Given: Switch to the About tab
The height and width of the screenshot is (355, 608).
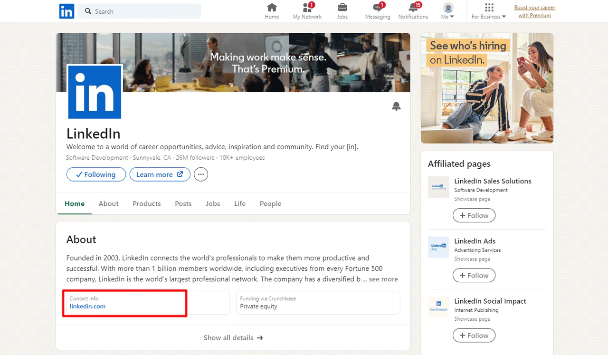Looking at the screenshot, I should pyautogui.click(x=108, y=203).
